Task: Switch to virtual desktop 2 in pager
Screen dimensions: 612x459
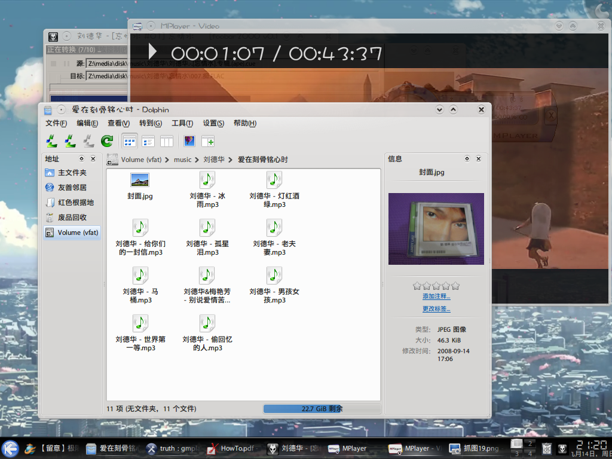Action: pos(530,444)
